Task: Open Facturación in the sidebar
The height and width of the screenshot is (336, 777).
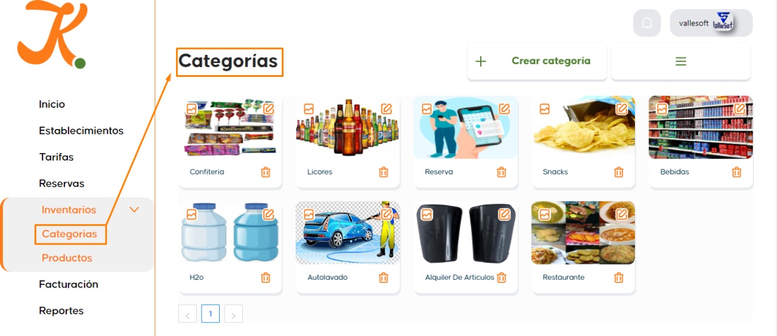Action: pyautogui.click(x=69, y=285)
